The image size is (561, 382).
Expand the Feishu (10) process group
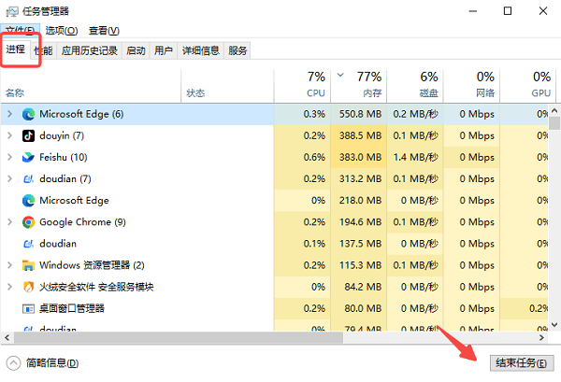pos(10,157)
